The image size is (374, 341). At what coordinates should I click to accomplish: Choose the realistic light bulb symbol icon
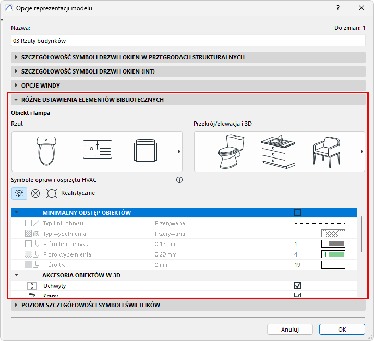pyautogui.click(x=19, y=193)
